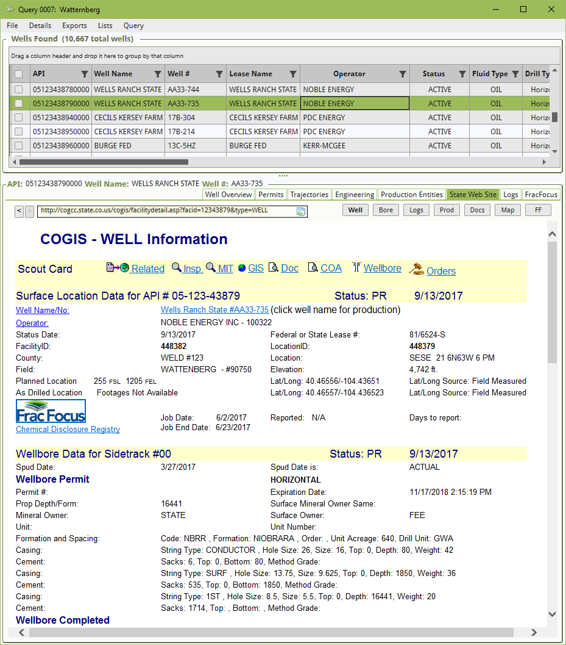Click the Map button

(508, 210)
